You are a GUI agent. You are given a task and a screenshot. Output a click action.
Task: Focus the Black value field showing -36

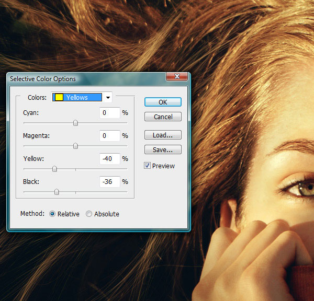pyautogui.click(x=110, y=182)
